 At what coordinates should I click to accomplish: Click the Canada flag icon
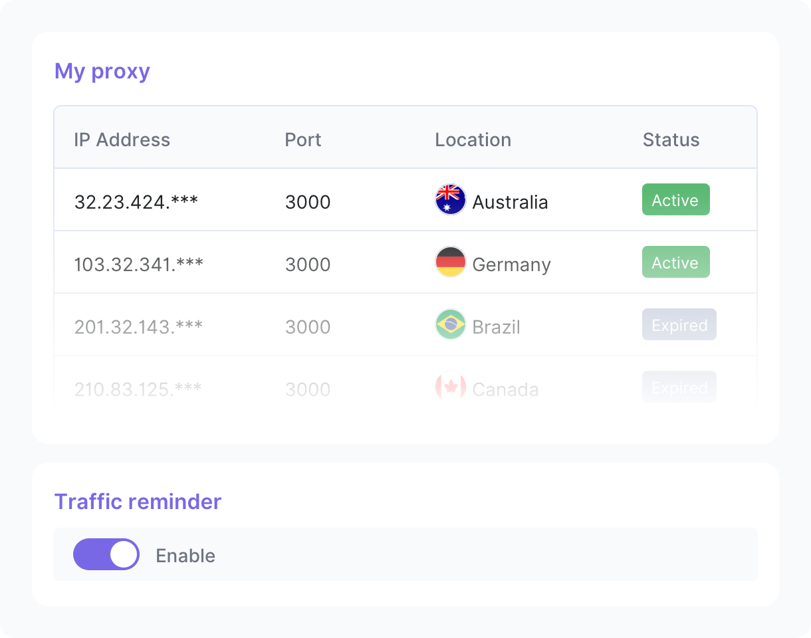[x=450, y=387]
